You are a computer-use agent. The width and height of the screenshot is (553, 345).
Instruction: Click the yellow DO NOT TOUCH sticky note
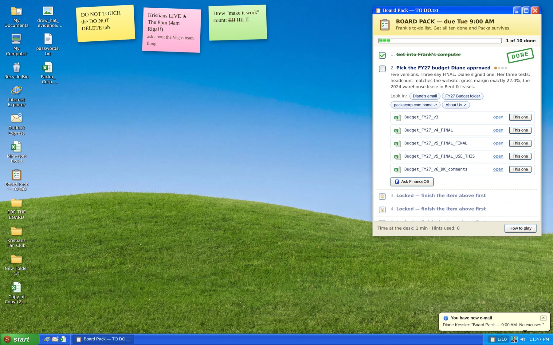tap(105, 23)
